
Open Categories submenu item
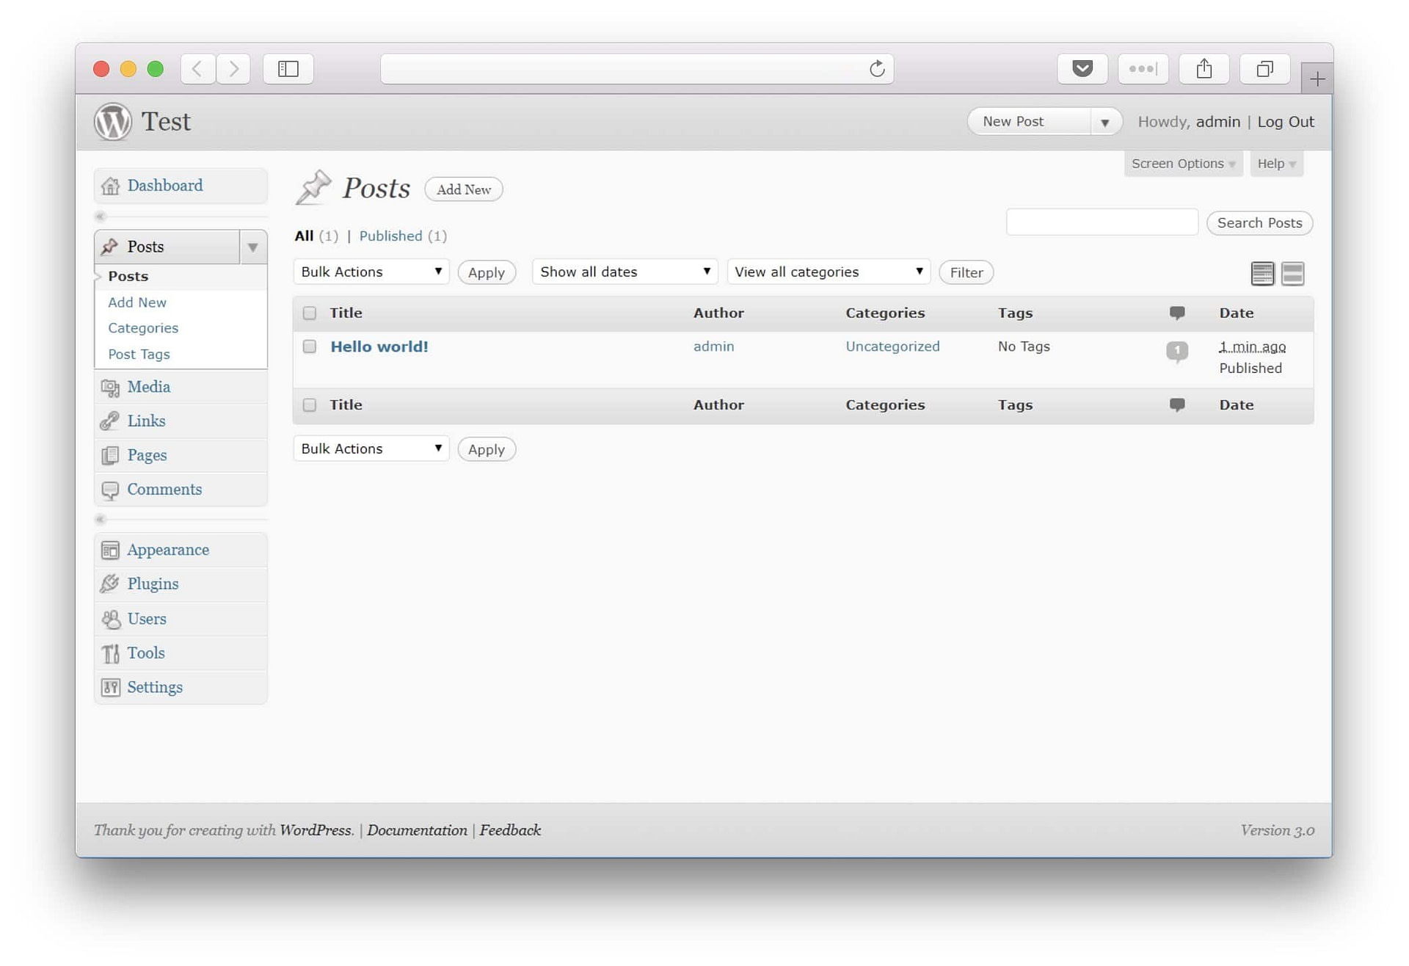(143, 328)
